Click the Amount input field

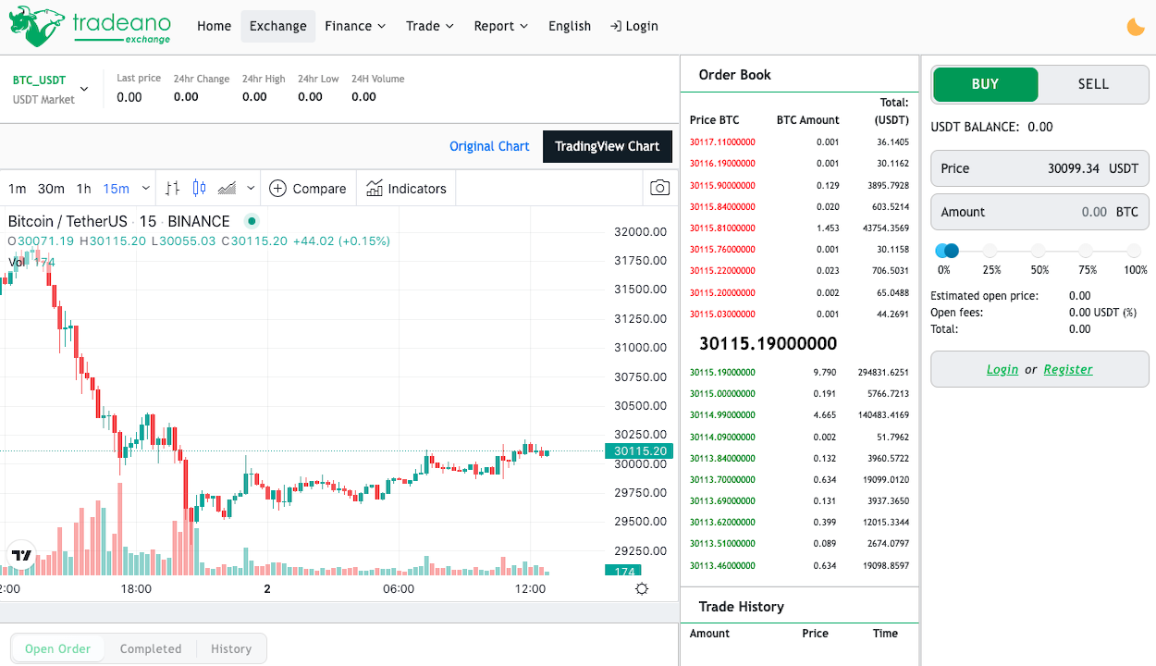pos(1039,212)
